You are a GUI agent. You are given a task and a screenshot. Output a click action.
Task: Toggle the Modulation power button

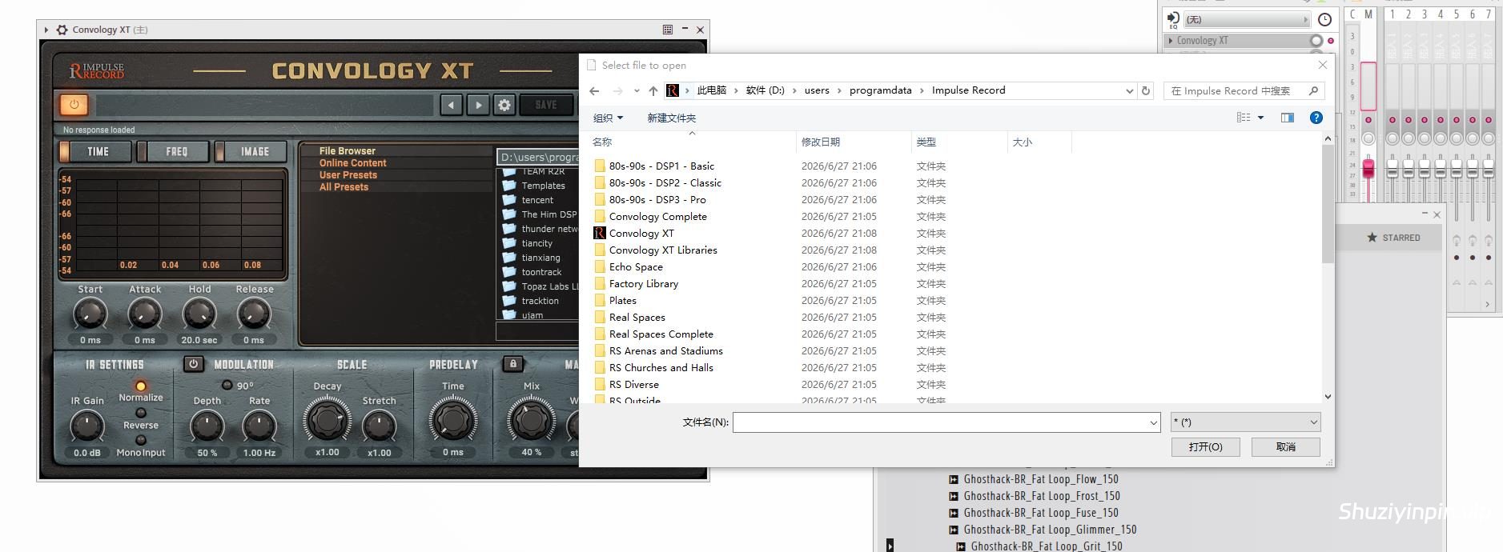tap(193, 364)
